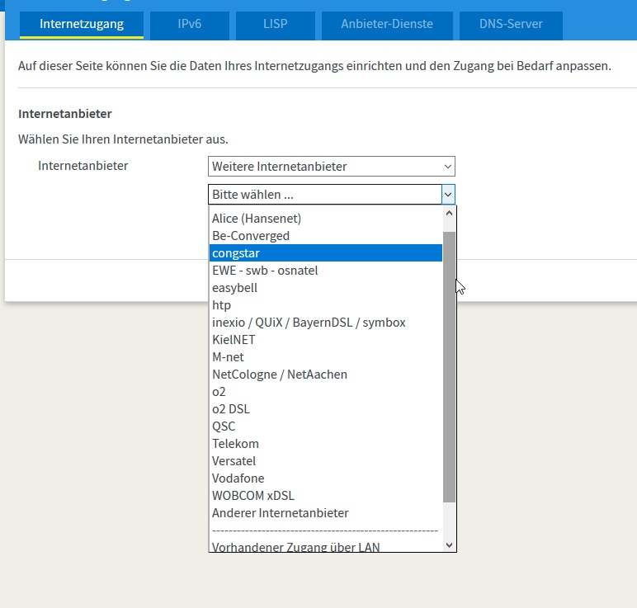The height and width of the screenshot is (608, 637).
Task: Choose congstar from the provider list
Action: 326,253
